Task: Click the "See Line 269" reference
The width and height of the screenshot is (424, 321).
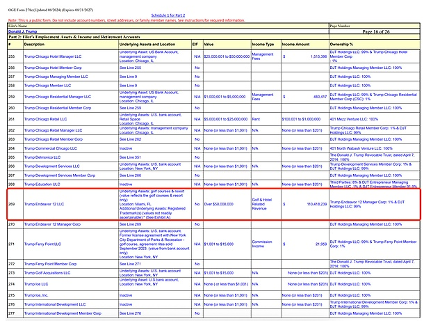Action: (131, 224)
